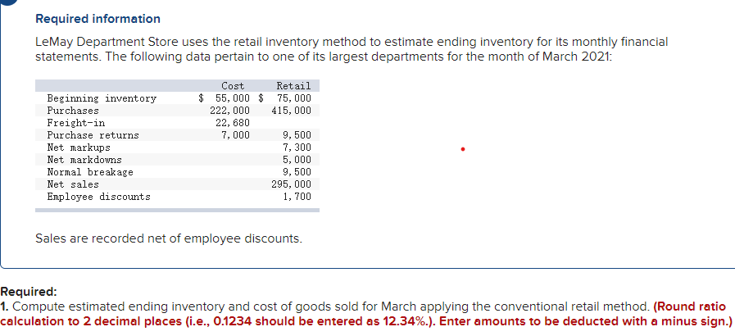The image size is (735, 336).
Task: Click the purchases retail value 415,000
Action: (x=291, y=111)
